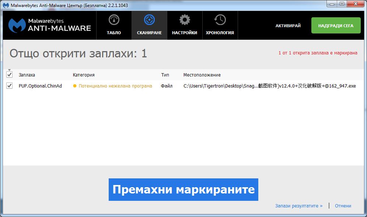Toggle the select-all threats header checkbox
The width and height of the screenshot is (367, 217).
9,75
